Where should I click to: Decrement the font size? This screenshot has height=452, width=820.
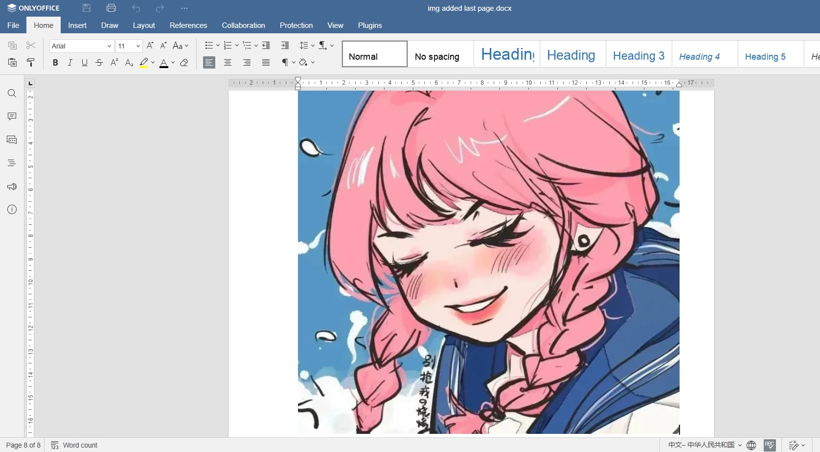pos(163,46)
